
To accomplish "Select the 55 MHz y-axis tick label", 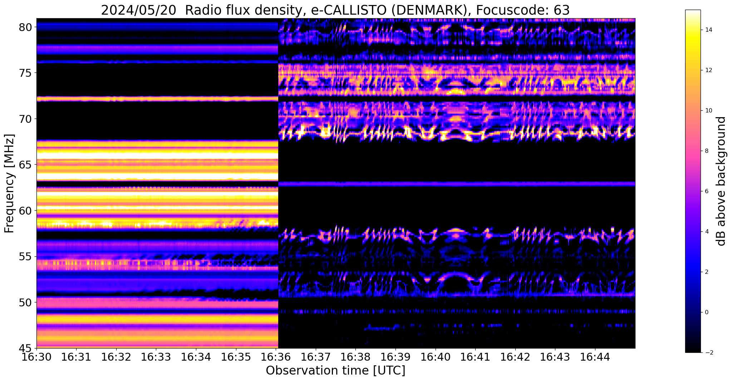I will tap(26, 257).
